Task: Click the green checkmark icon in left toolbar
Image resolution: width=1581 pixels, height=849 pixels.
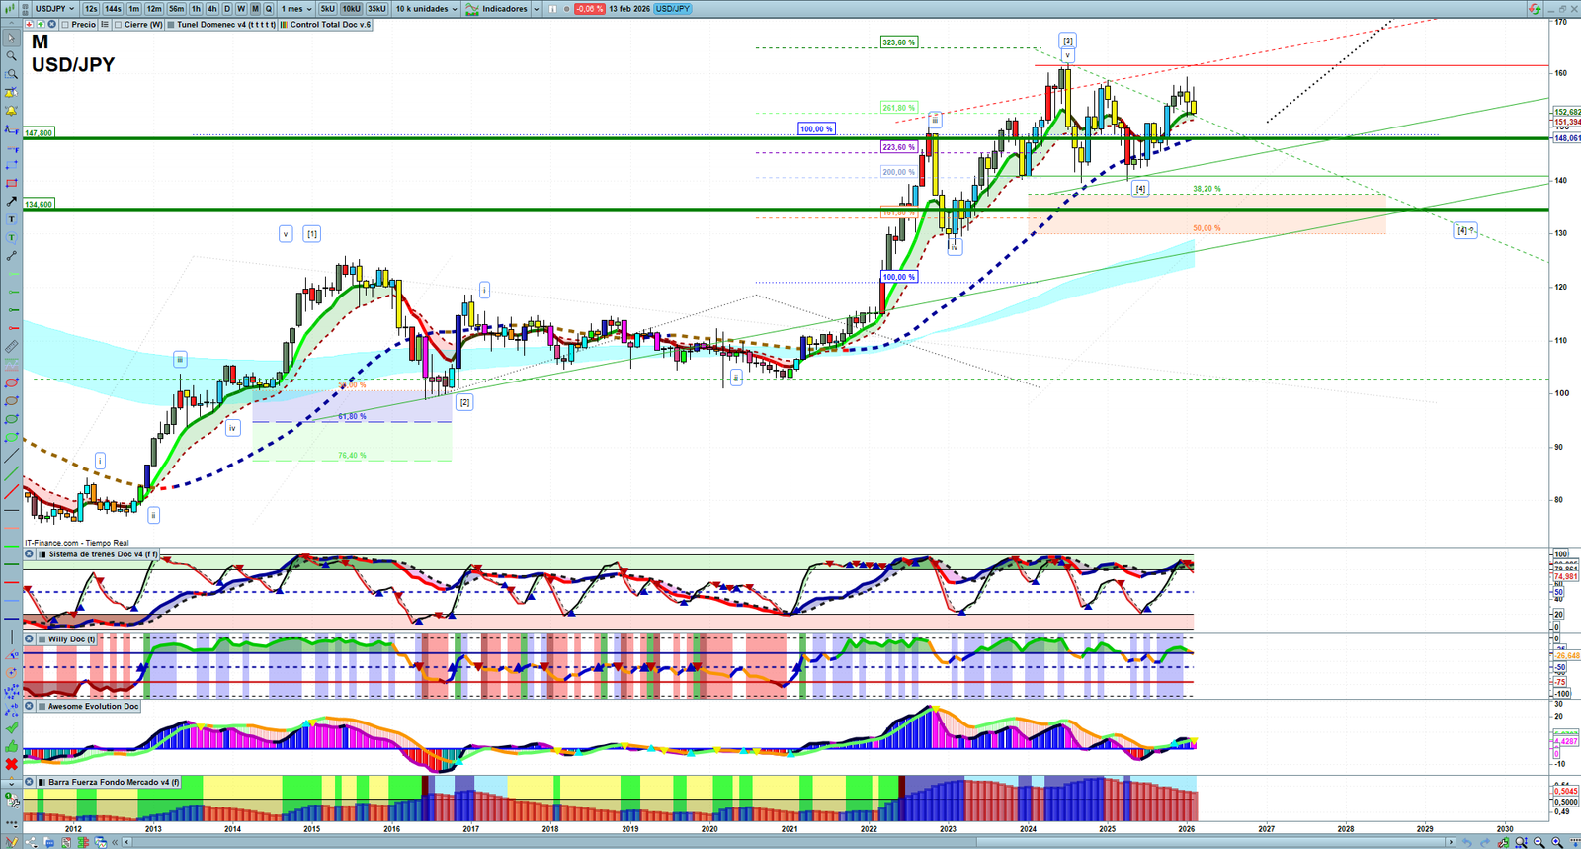Action: (x=11, y=728)
